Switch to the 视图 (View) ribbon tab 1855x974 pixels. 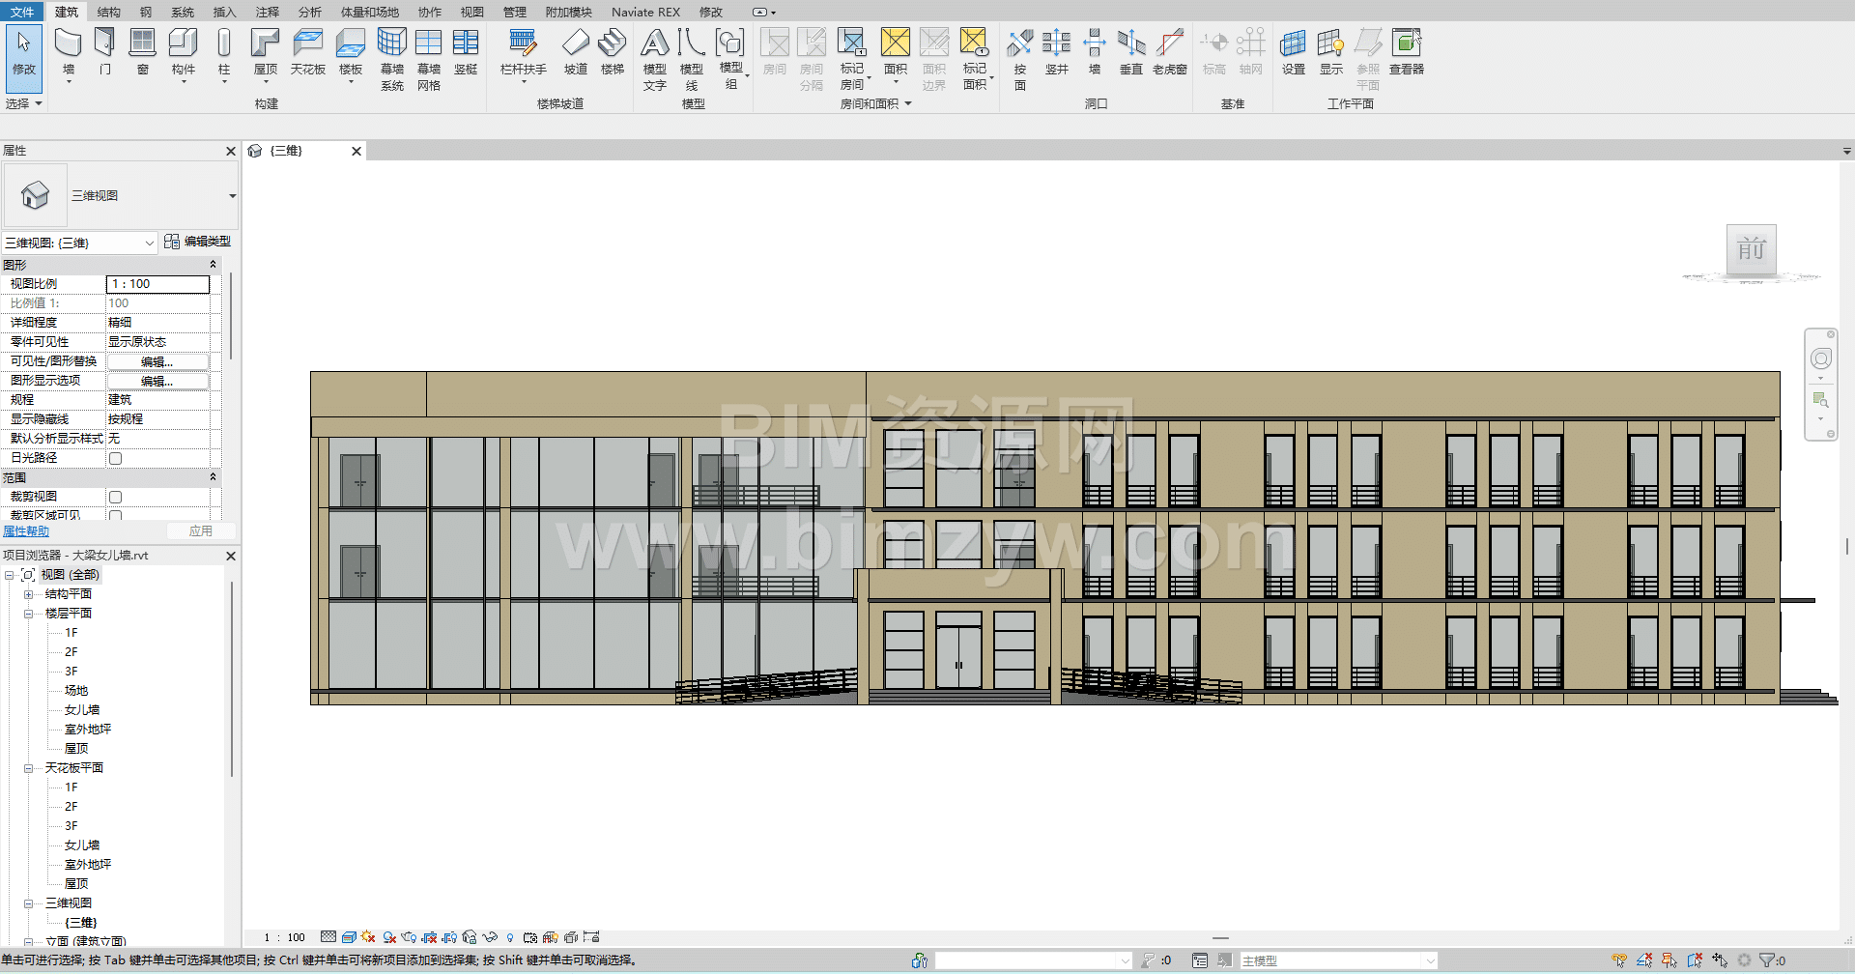[471, 12]
